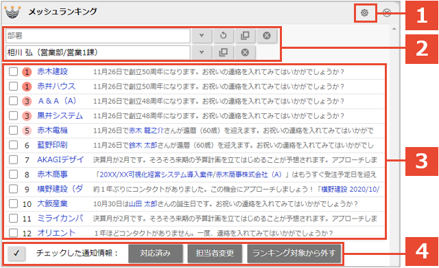
Task: Open the 赤木電機 company link
Action: tap(53, 131)
